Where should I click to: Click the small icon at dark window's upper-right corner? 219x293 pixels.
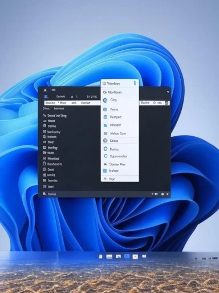click(168, 92)
